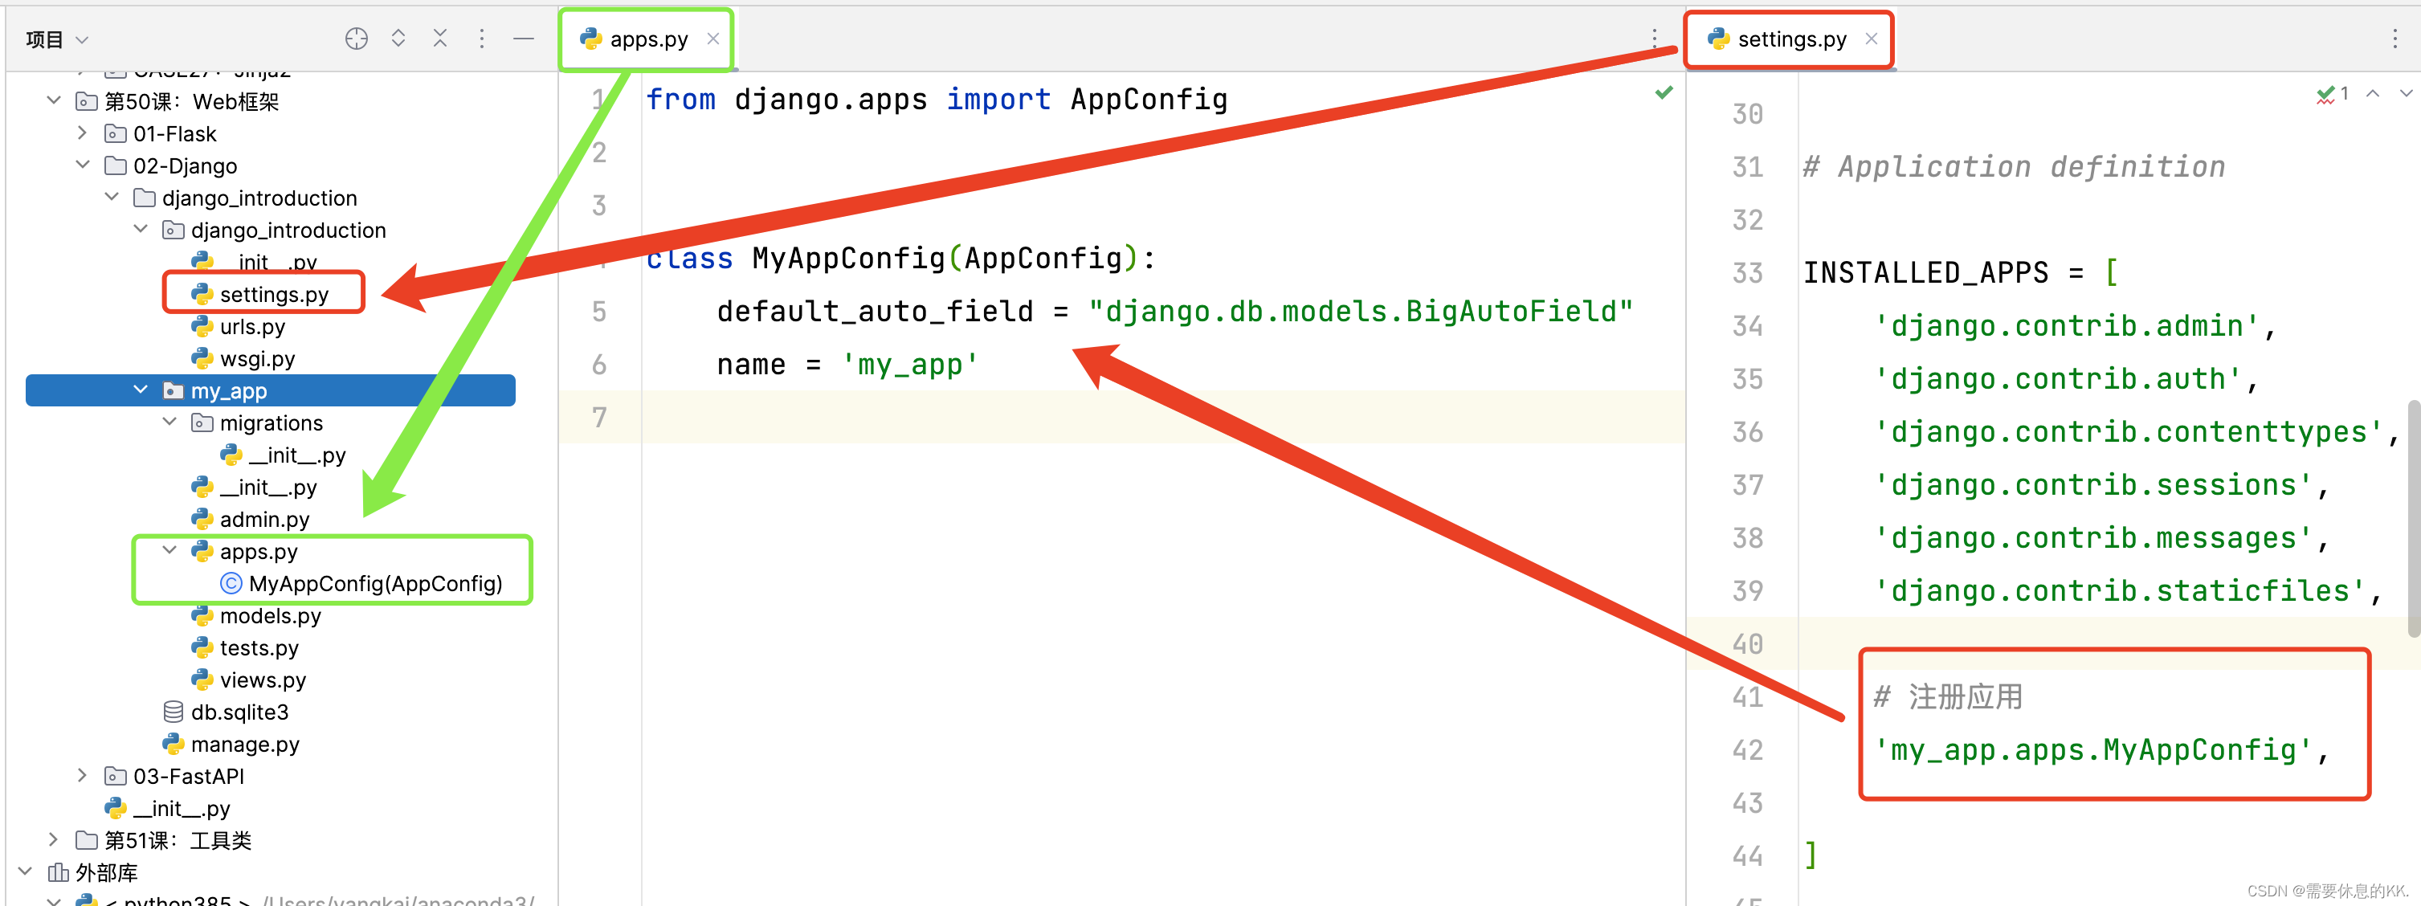Collapse the outer django_introduction folder
Viewport: 2421px width, 906px height.
(112, 197)
